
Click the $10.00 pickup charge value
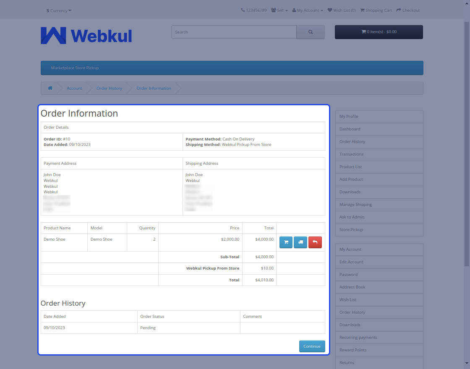pyautogui.click(x=267, y=268)
